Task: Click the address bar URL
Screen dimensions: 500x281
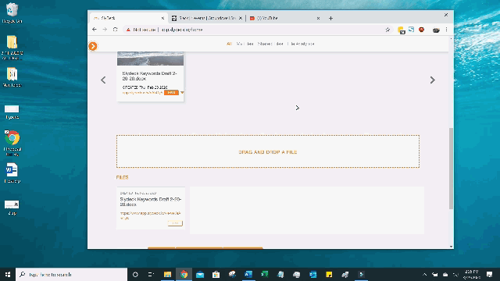Action: (x=182, y=30)
